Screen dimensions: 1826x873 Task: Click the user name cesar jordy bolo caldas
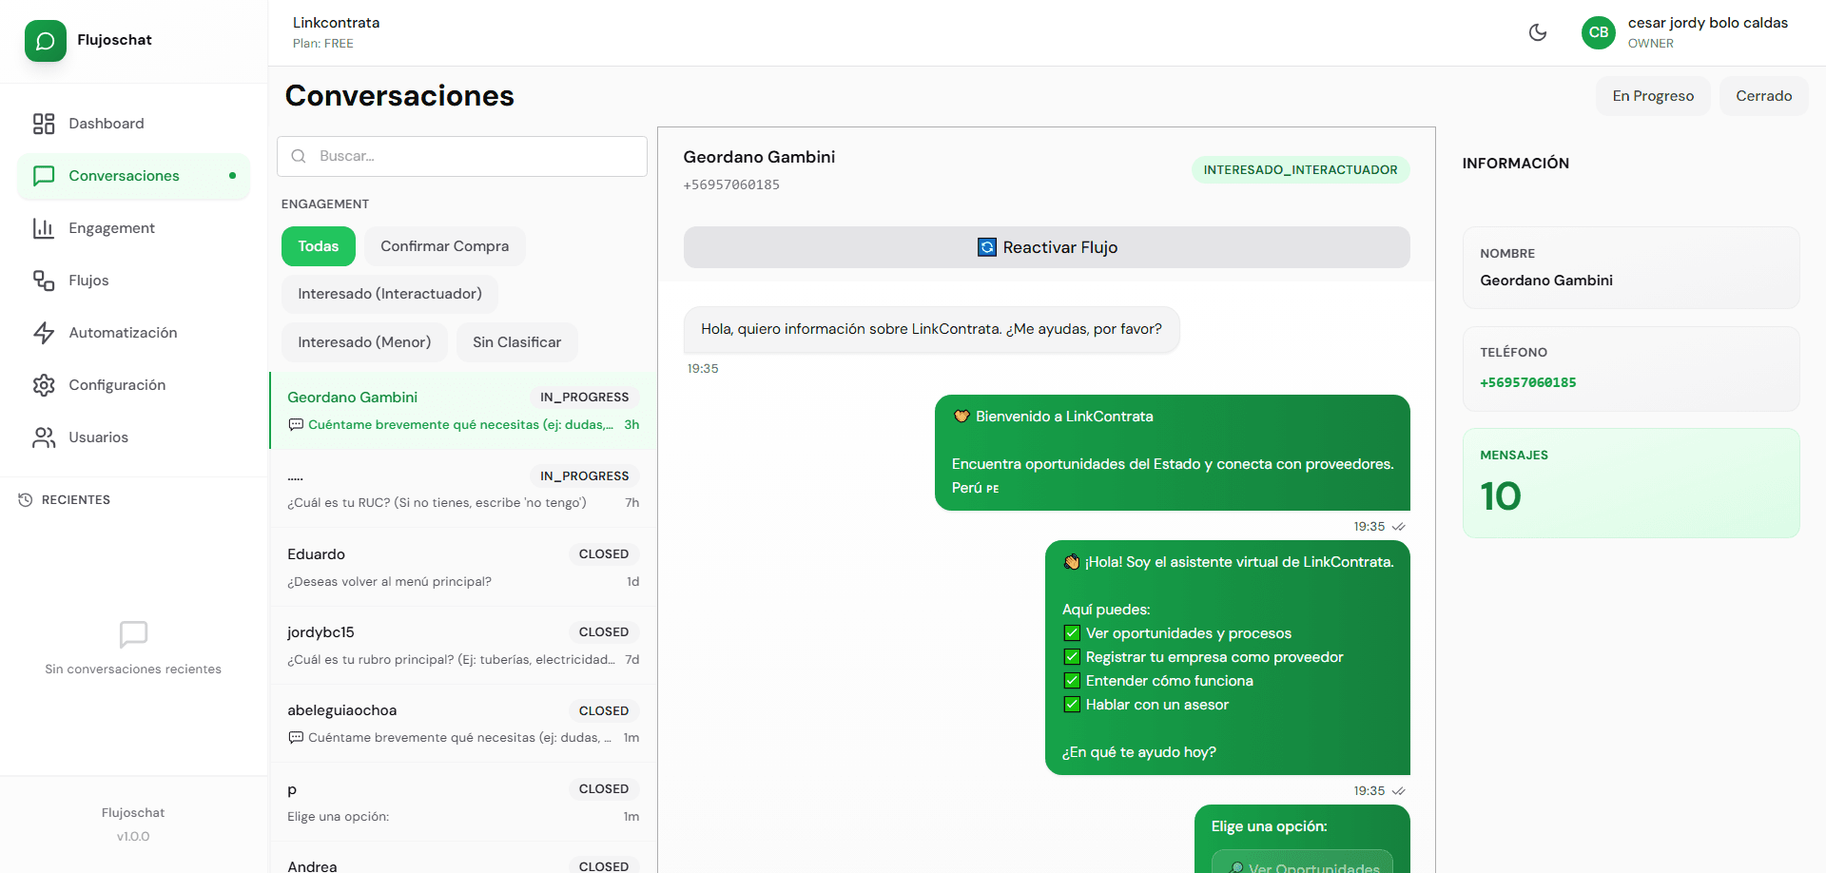pyautogui.click(x=1707, y=23)
